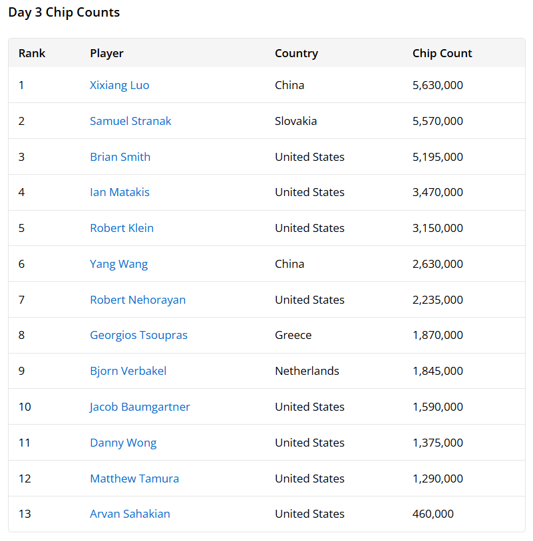This screenshot has height=541, width=533.
Task: Open Ian Matakis profile link
Action: 120,192
